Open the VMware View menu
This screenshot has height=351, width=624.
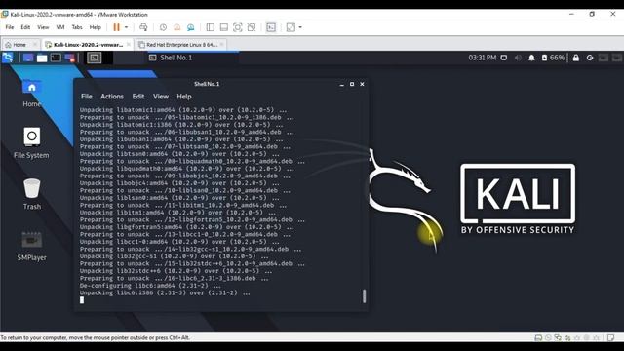click(43, 27)
